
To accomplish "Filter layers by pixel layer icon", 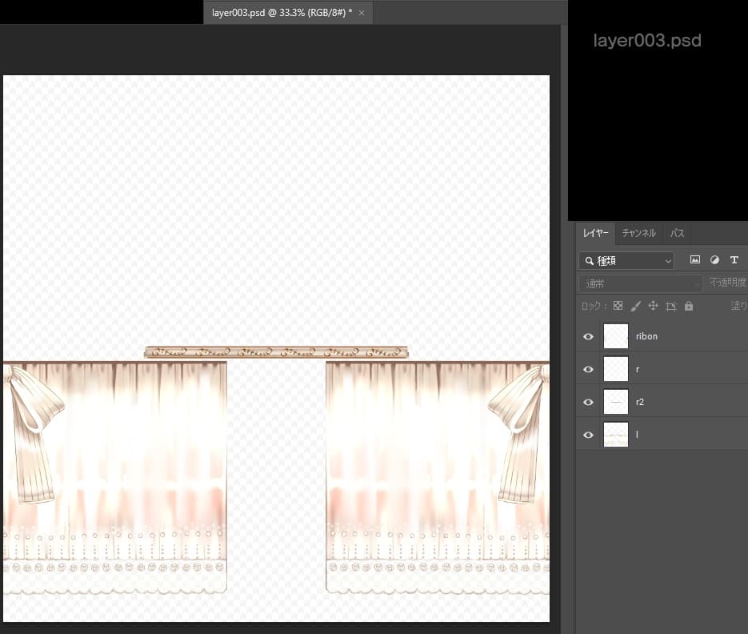I will pyautogui.click(x=695, y=260).
